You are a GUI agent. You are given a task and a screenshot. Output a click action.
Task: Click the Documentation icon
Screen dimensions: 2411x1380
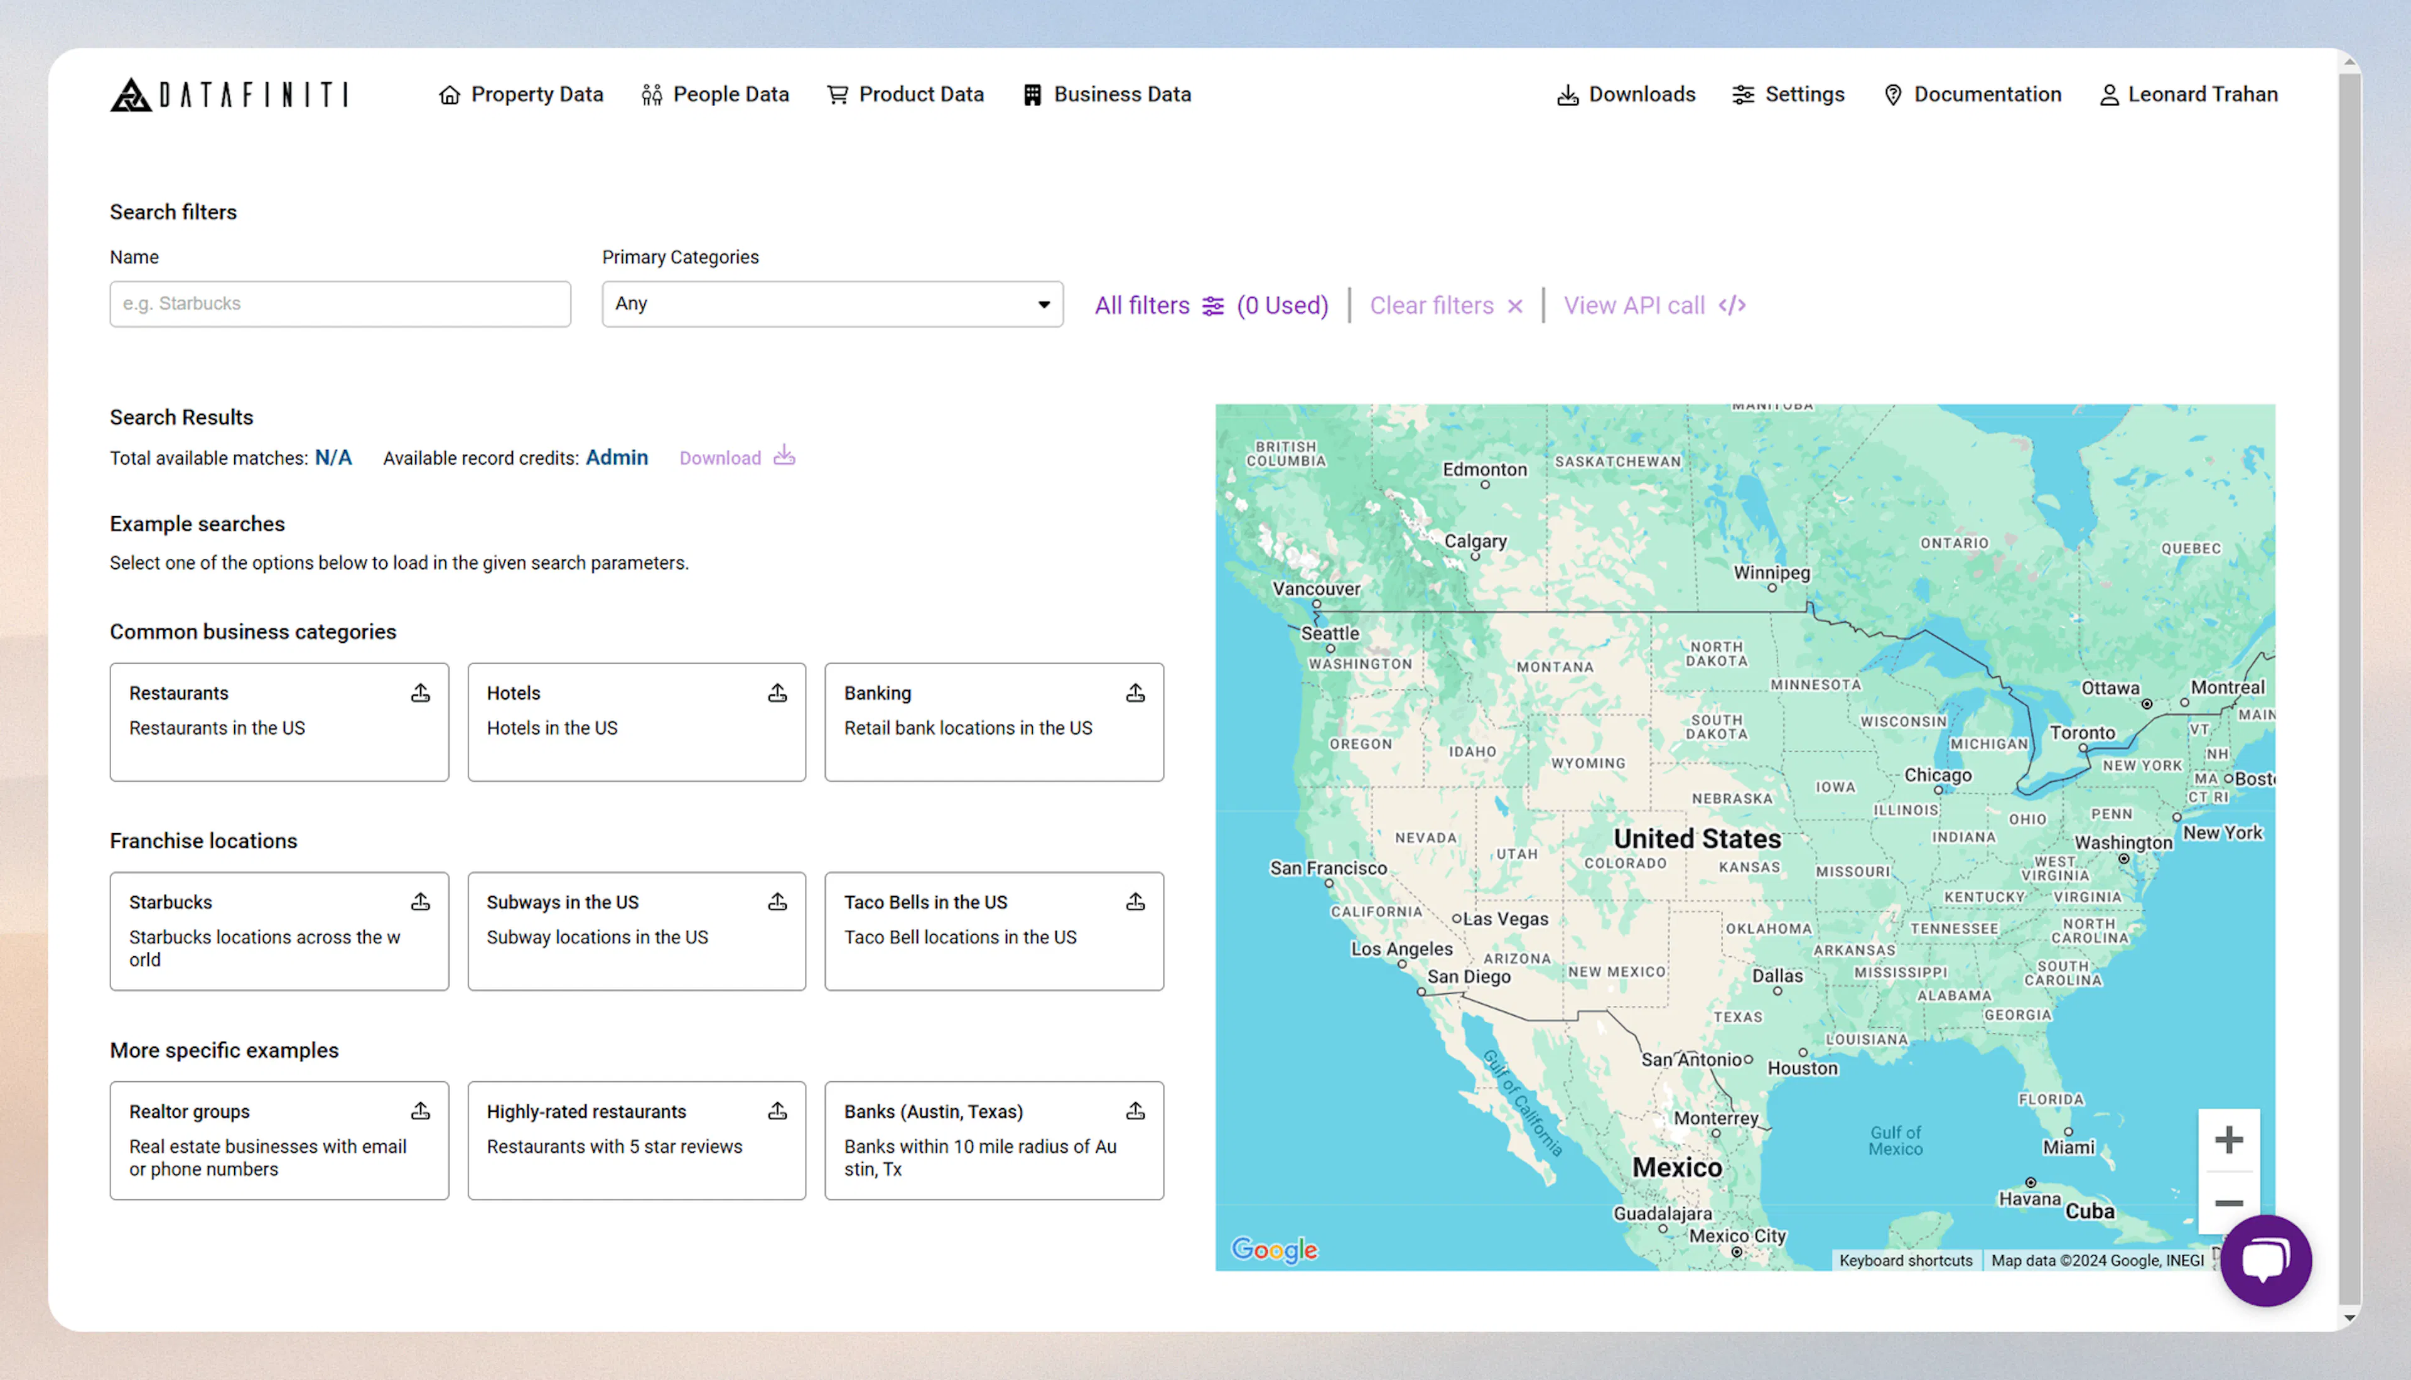click(x=1892, y=94)
